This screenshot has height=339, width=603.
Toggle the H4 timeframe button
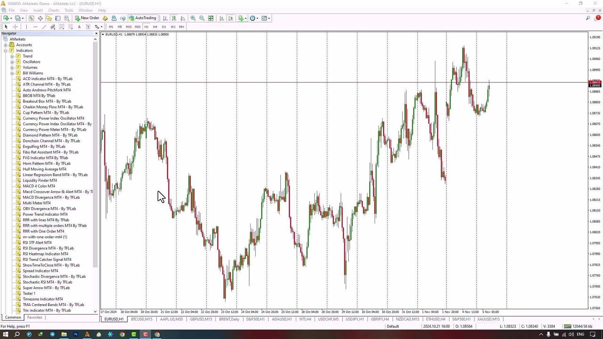click(155, 27)
